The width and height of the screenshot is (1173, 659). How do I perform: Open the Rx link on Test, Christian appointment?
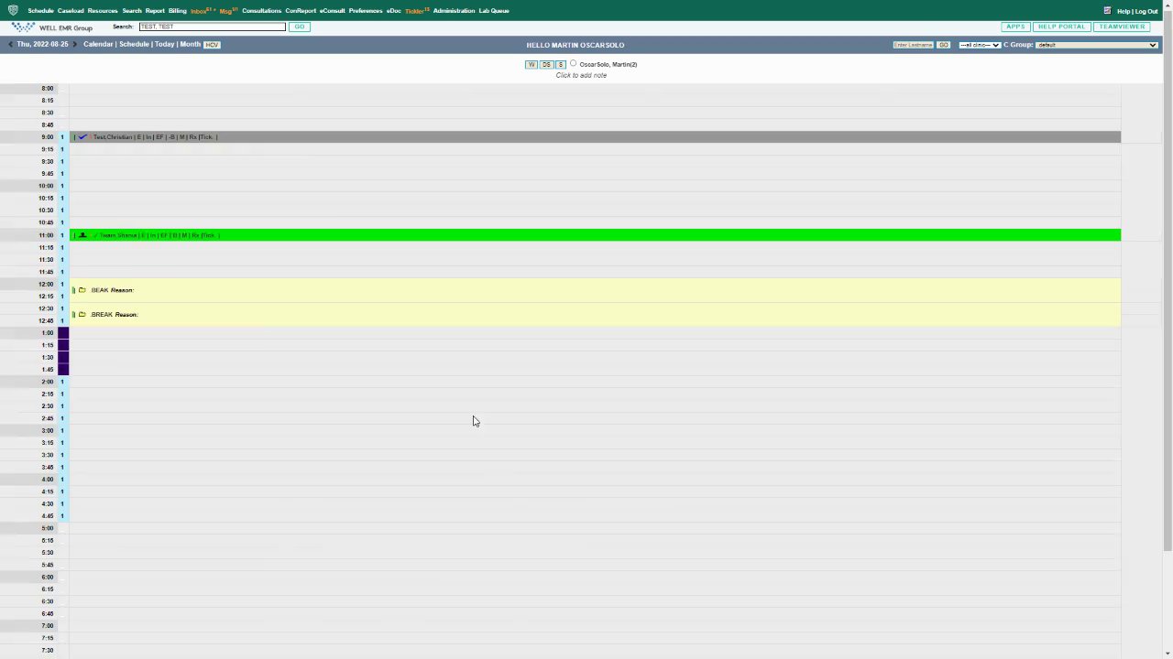coord(192,137)
